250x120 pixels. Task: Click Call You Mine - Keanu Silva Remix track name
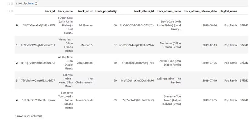coord(66,81)
